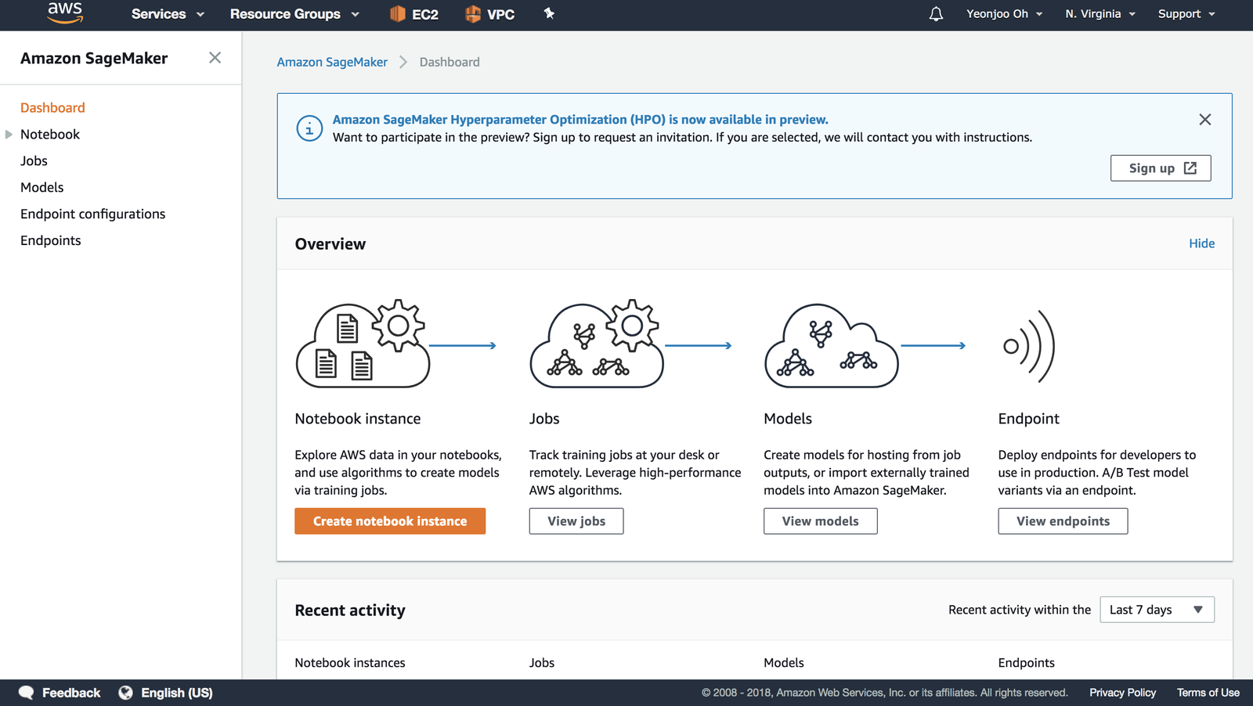Click the Endpoint signal illustration
Image resolution: width=1253 pixels, height=706 pixels.
pyautogui.click(x=1029, y=346)
